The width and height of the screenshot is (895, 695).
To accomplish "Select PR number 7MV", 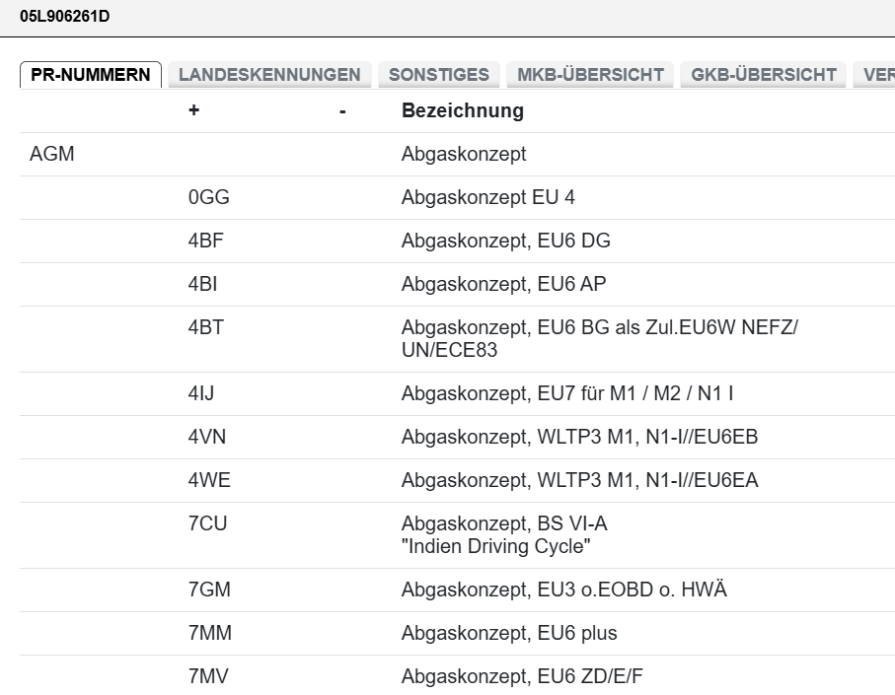I will pos(209,677).
